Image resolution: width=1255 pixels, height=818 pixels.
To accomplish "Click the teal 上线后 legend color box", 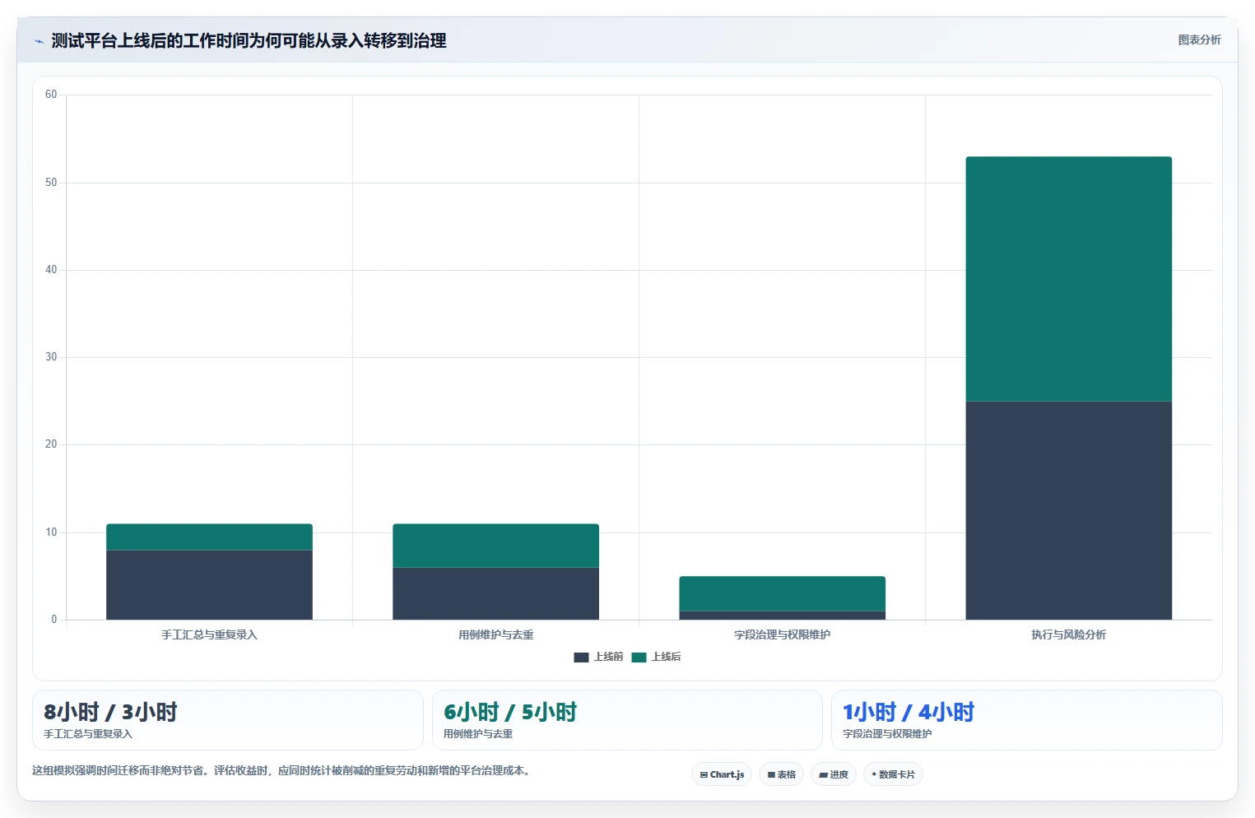I will pos(639,657).
